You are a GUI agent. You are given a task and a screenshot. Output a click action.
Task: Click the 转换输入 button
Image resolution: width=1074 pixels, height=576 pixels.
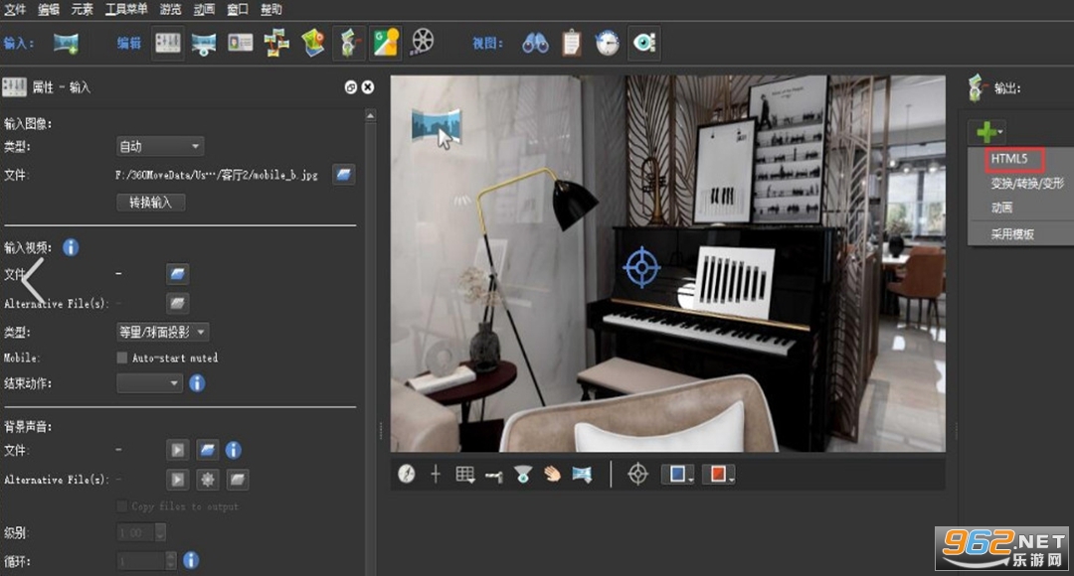tap(151, 203)
